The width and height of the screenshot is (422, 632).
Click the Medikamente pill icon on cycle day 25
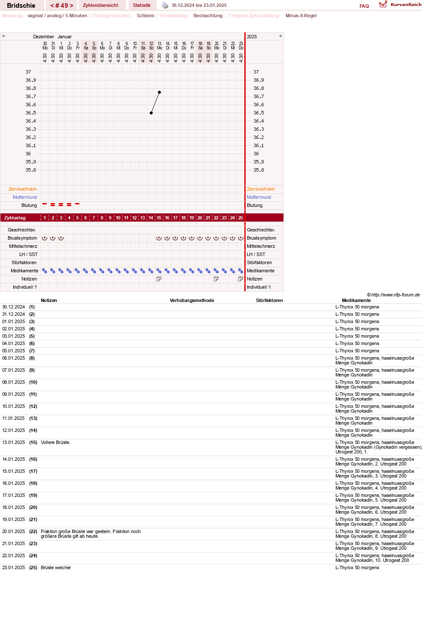coord(240,271)
